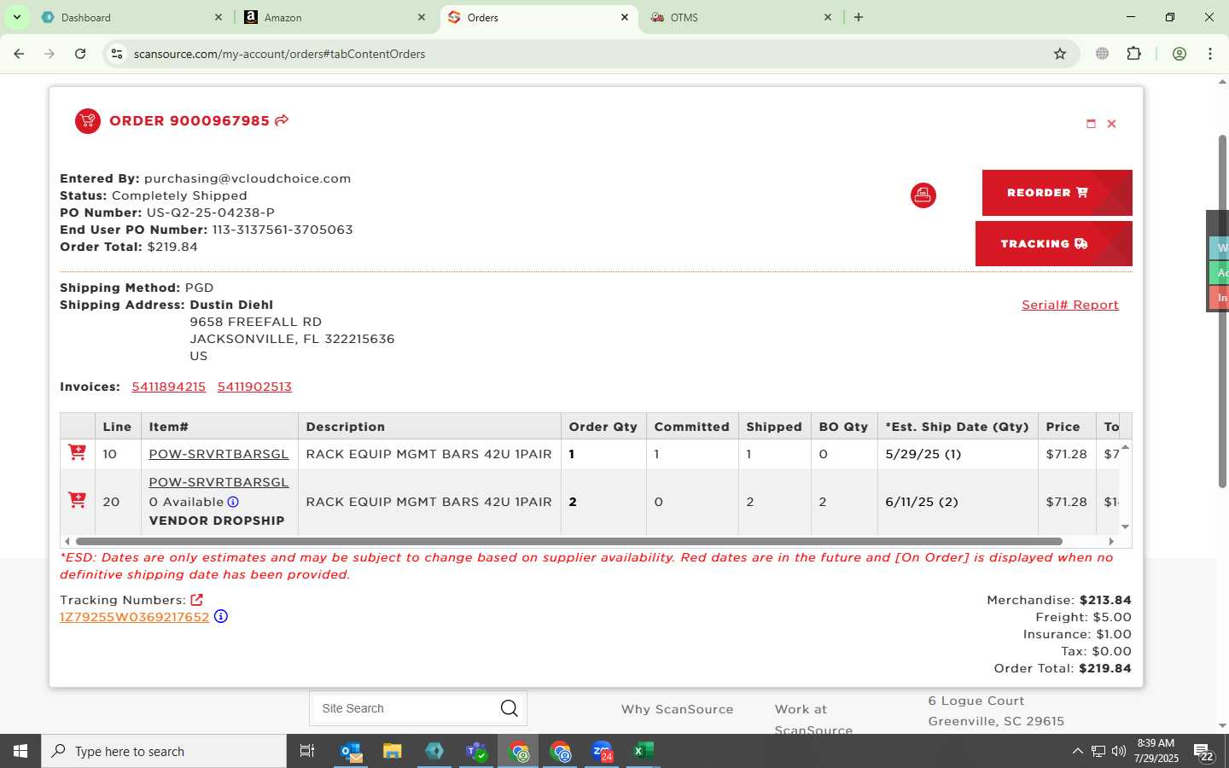
Task: Open File Explorer from the taskbar
Action: click(x=393, y=751)
